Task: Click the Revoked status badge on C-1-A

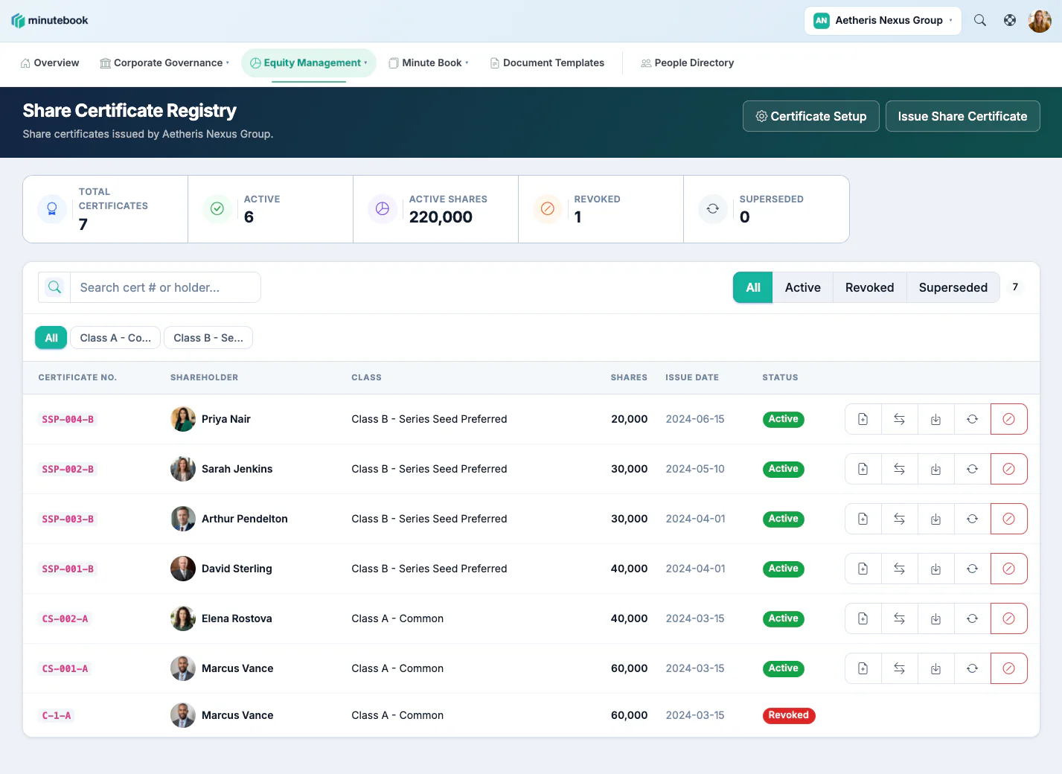Action: tap(789, 715)
